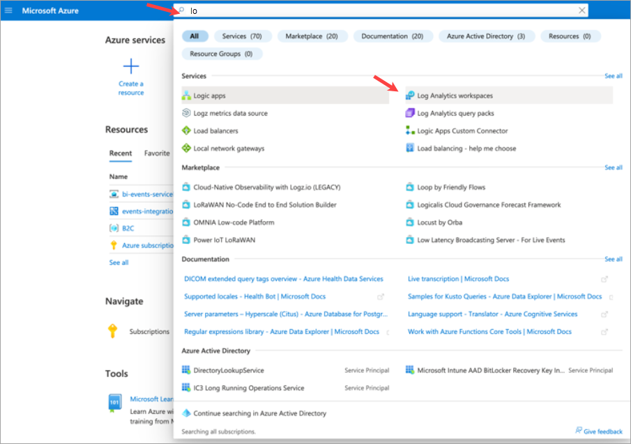See all Marketplace results

point(614,168)
